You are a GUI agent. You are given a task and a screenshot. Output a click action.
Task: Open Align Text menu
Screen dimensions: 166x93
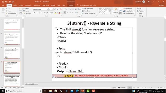(86, 11)
